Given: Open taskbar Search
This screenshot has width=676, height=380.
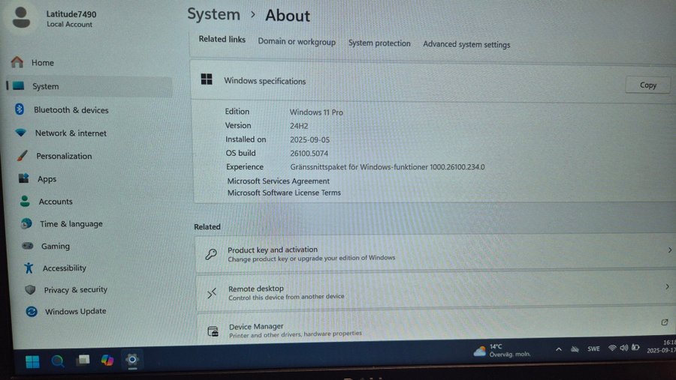Looking at the screenshot, I should click(x=57, y=361).
